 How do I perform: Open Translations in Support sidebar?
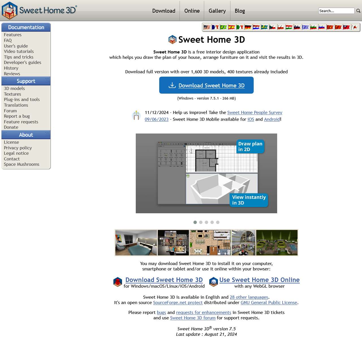[16, 105]
